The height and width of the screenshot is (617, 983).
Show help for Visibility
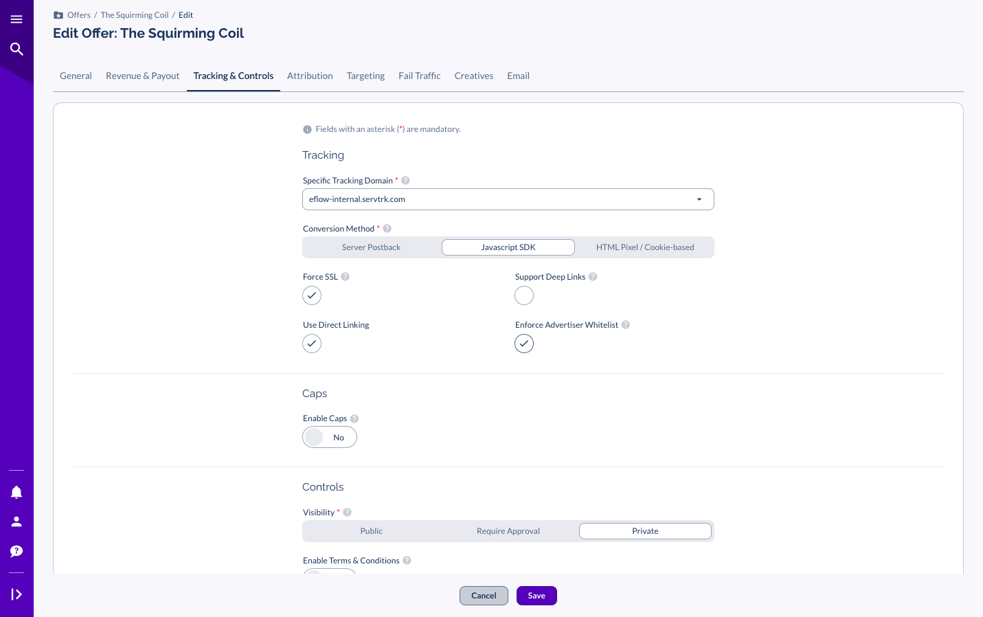coord(348,513)
